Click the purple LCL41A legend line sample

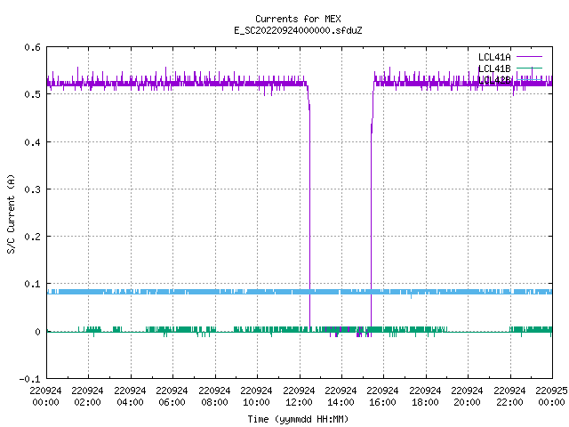(x=529, y=57)
